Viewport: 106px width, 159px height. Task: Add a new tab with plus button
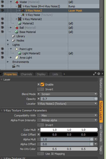64,74
